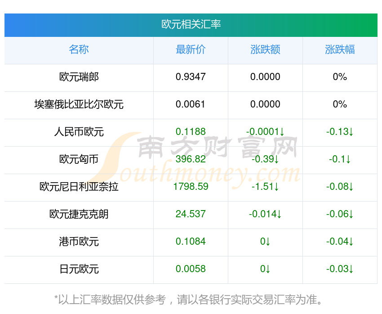Click 欧元瑞郎 change percent 0%

click(x=340, y=77)
